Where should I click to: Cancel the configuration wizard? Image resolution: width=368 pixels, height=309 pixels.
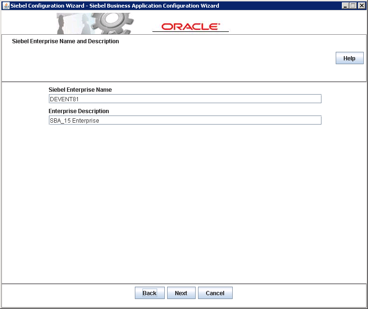(215, 293)
